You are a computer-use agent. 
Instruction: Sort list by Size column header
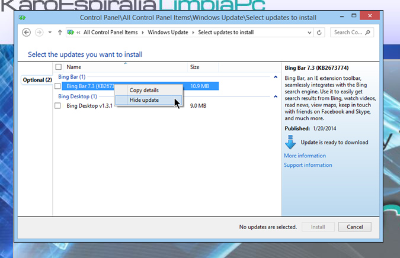203,67
